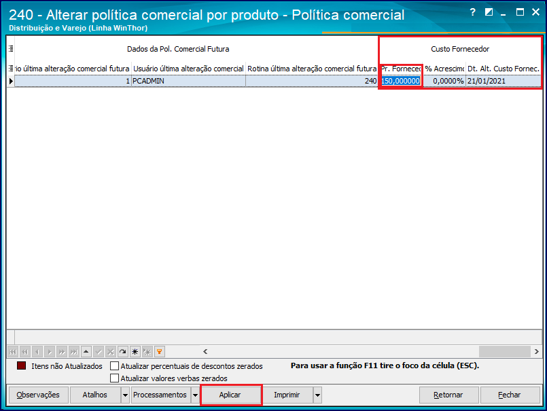Refresh data with curved arrow button
The image size is (547, 411).
tap(123, 352)
